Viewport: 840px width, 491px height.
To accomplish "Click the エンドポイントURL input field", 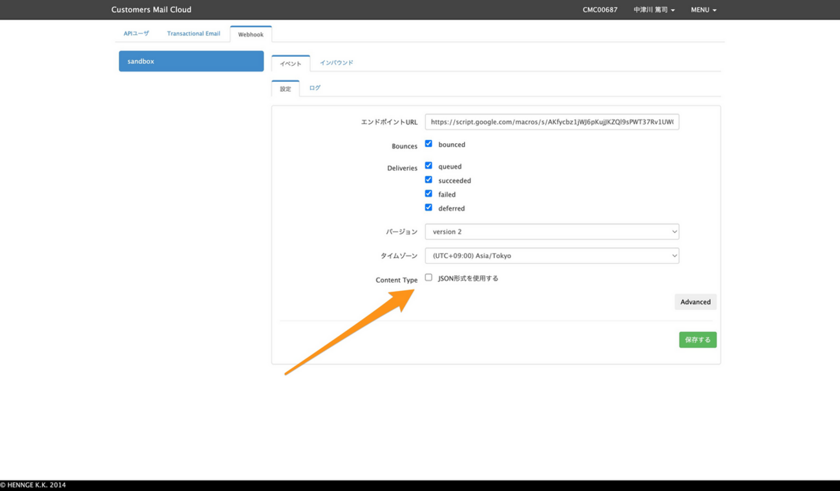I will click(x=551, y=121).
